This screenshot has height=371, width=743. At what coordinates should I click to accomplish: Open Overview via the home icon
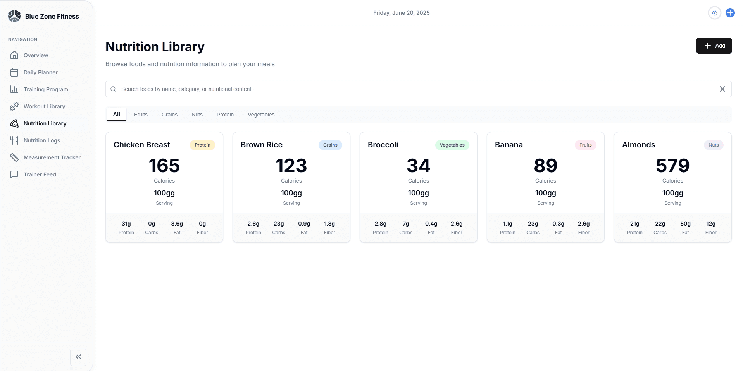(14, 55)
